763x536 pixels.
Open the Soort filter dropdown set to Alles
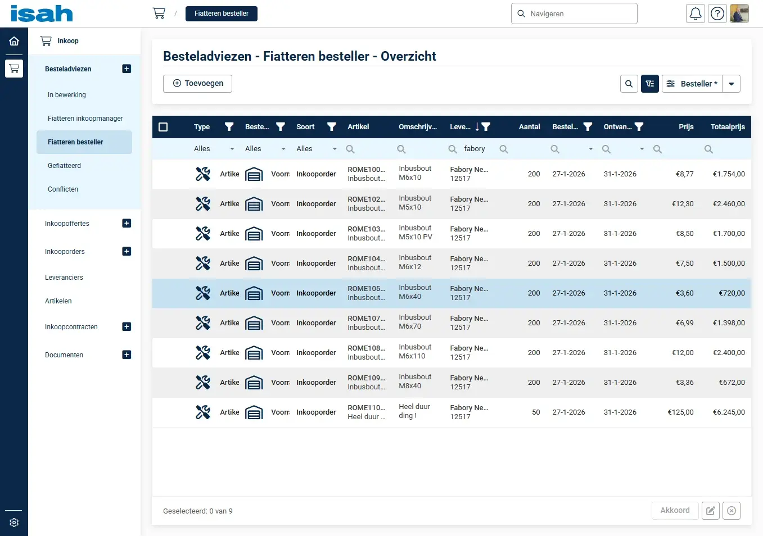(317, 149)
